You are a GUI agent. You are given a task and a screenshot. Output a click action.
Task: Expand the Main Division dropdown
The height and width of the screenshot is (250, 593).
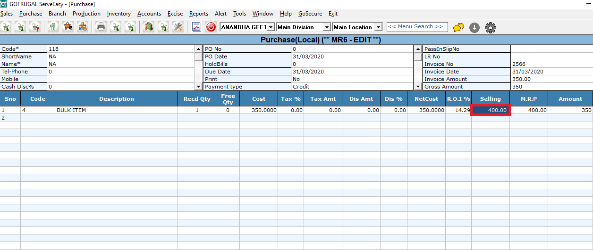pos(327,27)
